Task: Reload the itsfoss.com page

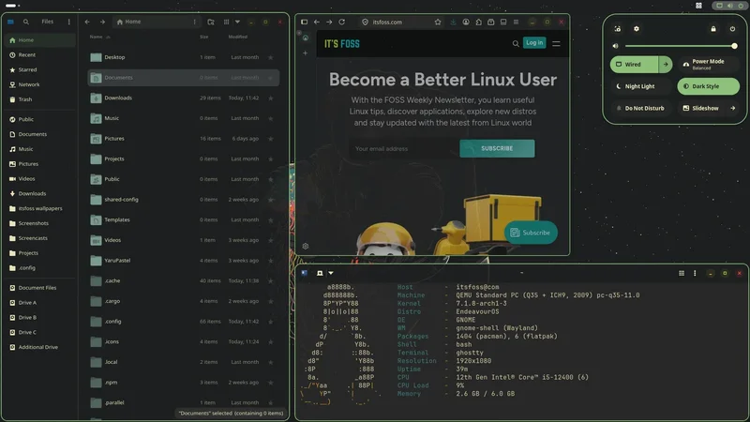Action: [342, 22]
